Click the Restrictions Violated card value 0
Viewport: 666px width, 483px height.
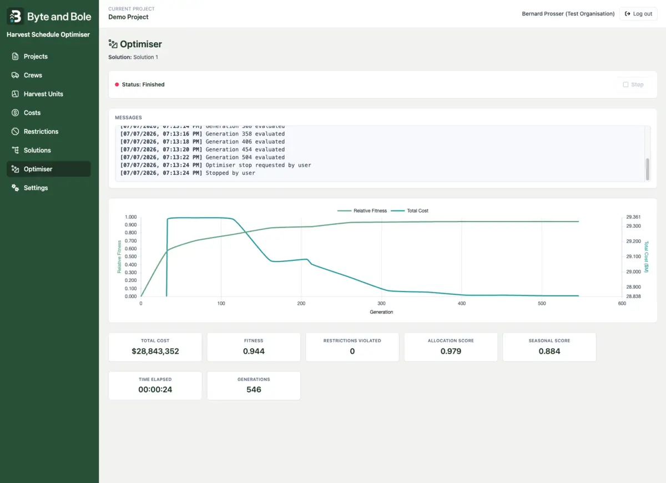click(x=352, y=351)
